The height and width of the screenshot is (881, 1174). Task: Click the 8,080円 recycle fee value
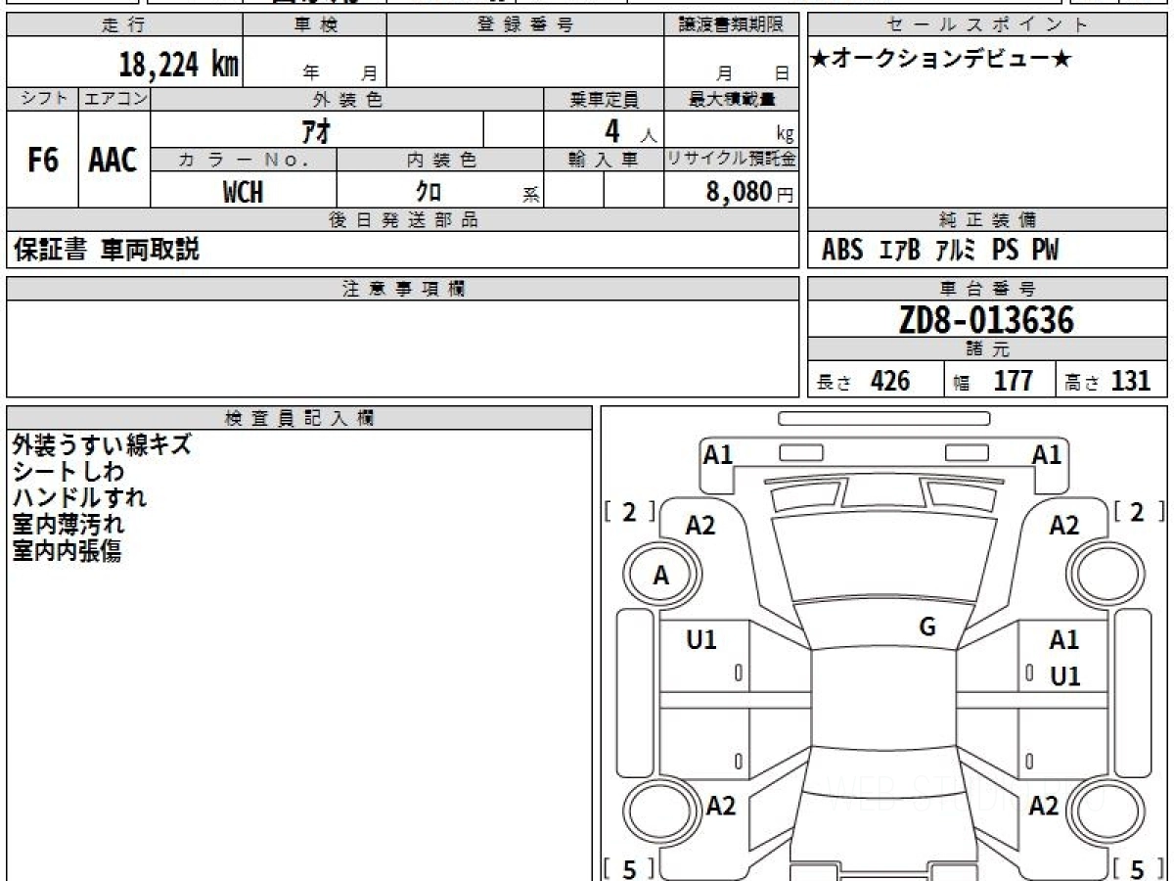tap(750, 192)
